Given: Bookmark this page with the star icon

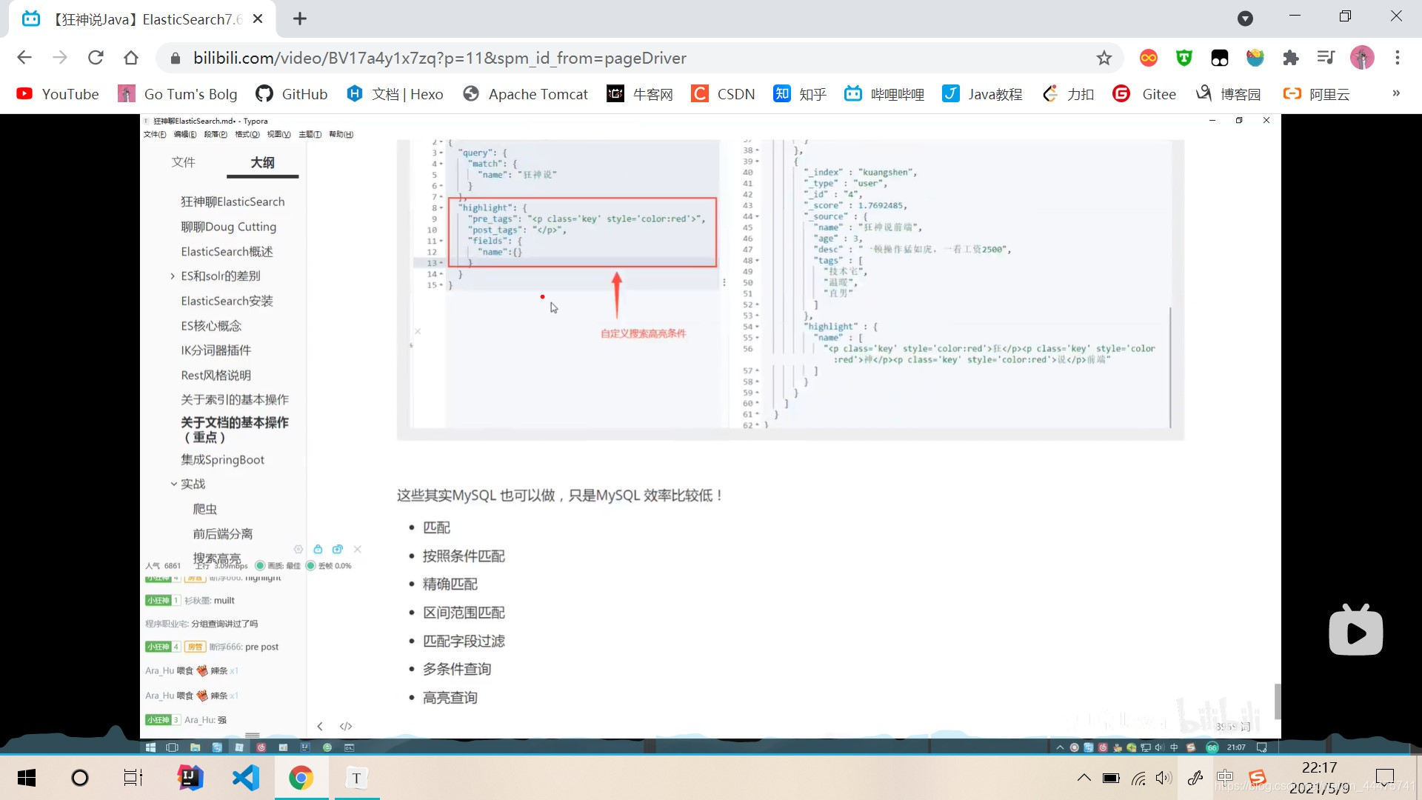Looking at the screenshot, I should [1104, 58].
